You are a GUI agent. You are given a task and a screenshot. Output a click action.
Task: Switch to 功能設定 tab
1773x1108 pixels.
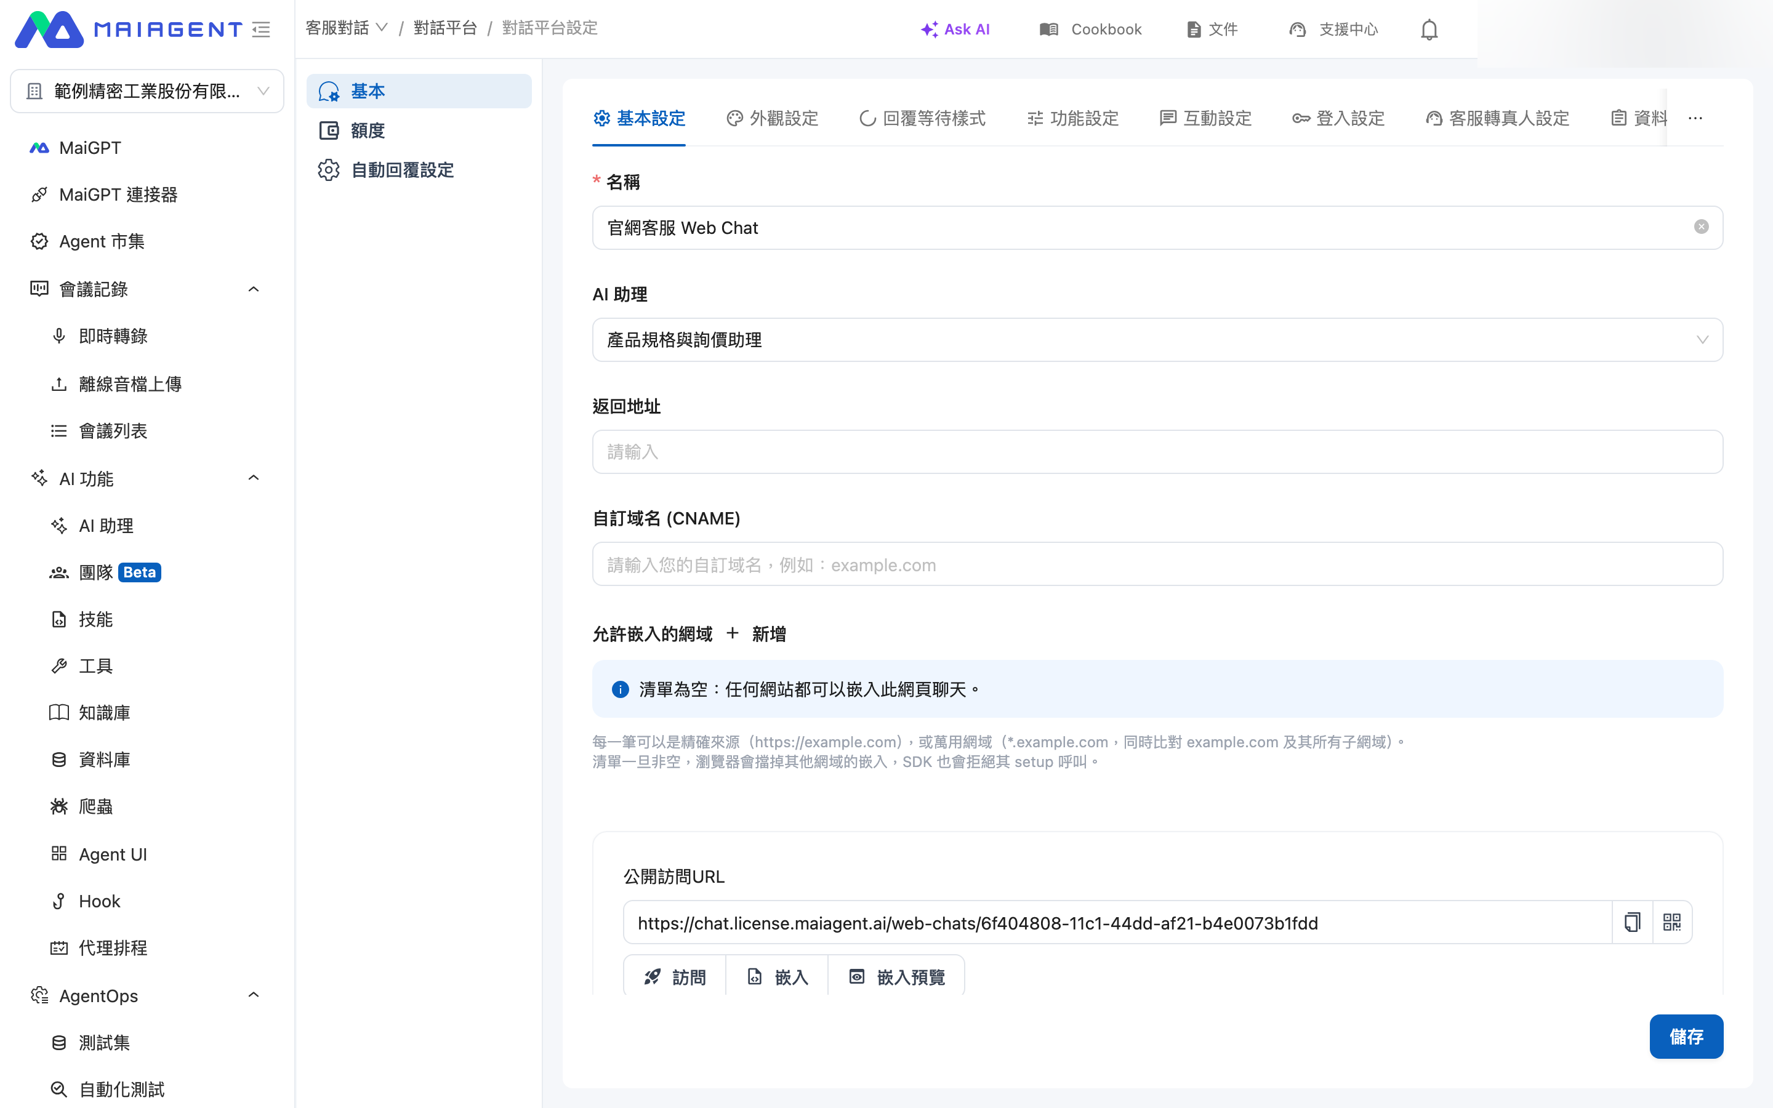1072,118
